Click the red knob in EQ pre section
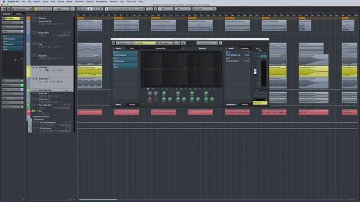The height and width of the screenshot is (202, 360). [x=150, y=99]
